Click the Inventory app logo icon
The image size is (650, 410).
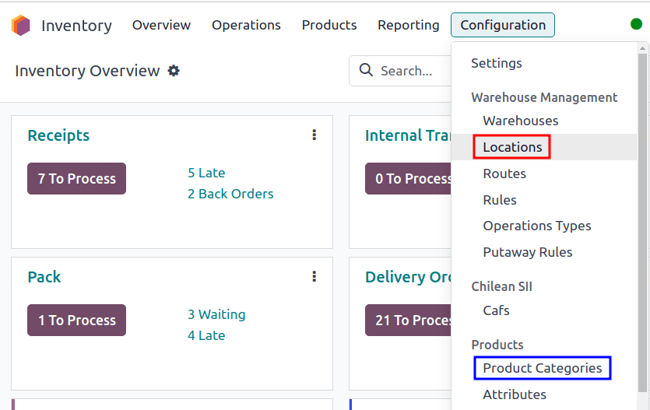click(20, 25)
